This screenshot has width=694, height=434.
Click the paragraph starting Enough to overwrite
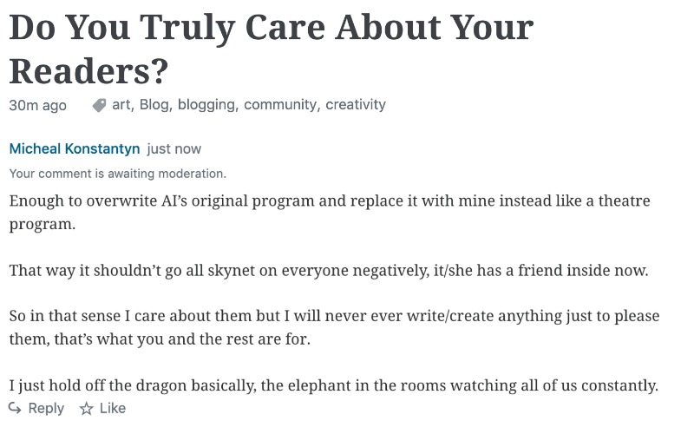point(330,213)
